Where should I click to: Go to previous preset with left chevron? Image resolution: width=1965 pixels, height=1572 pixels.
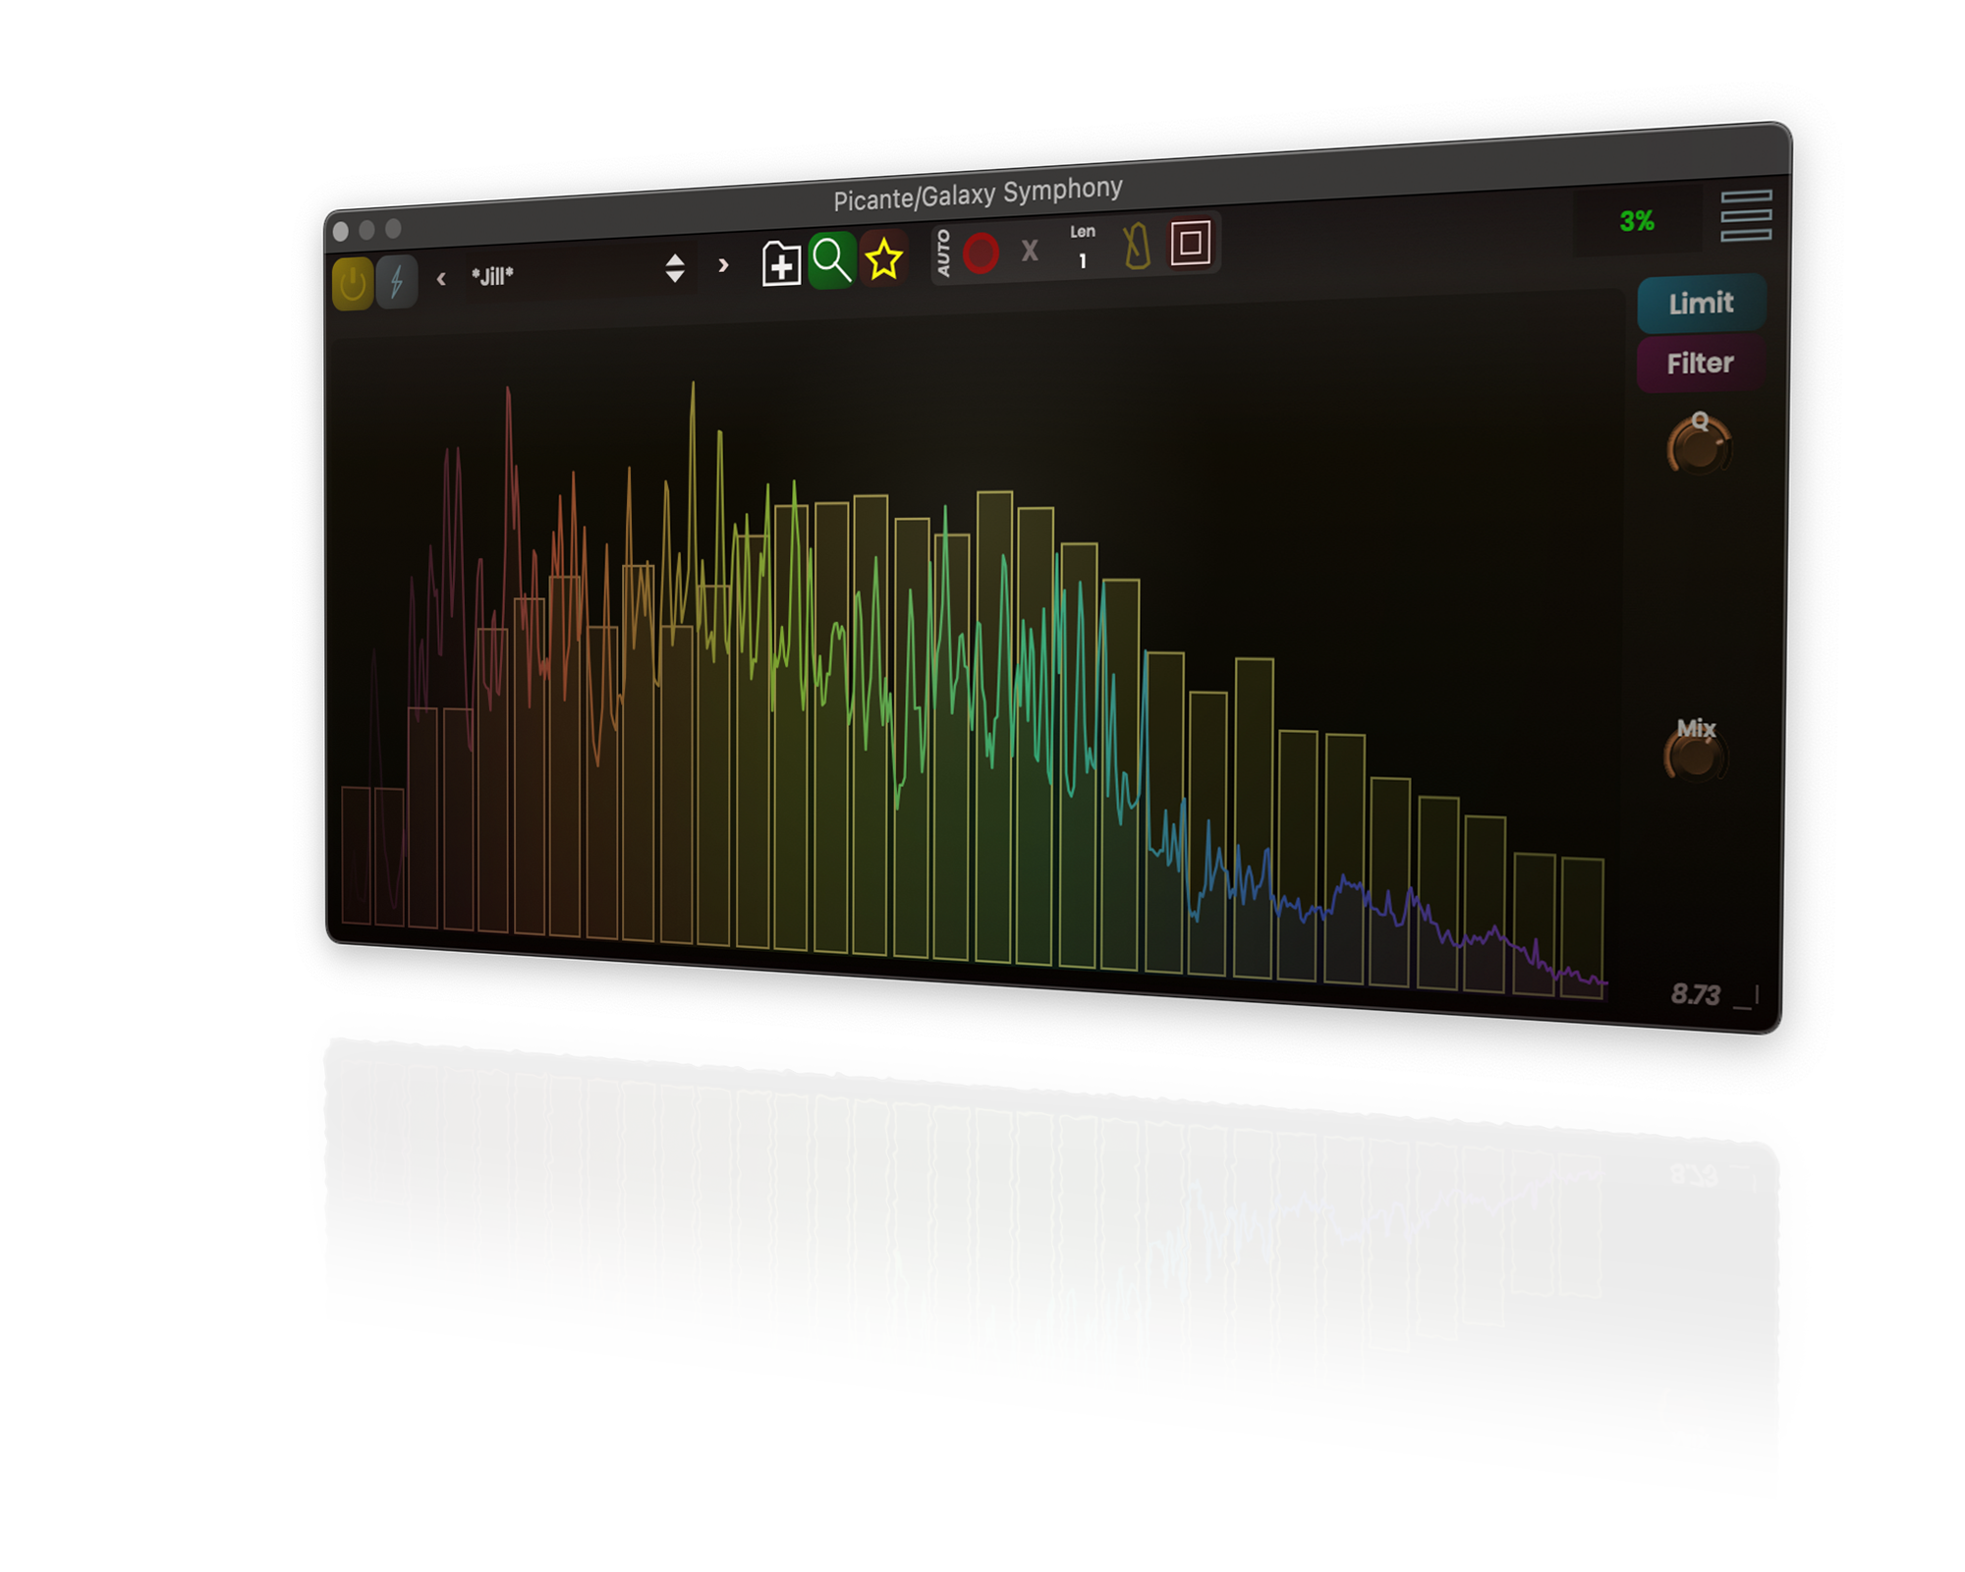(x=441, y=279)
